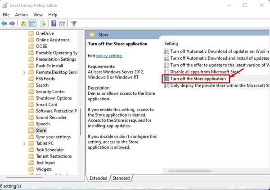
Task: Select Only display the private store setting
Action: point(220,85)
